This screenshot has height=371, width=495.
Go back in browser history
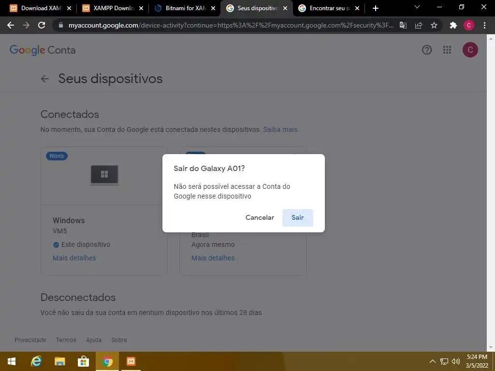pyautogui.click(x=11, y=25)
